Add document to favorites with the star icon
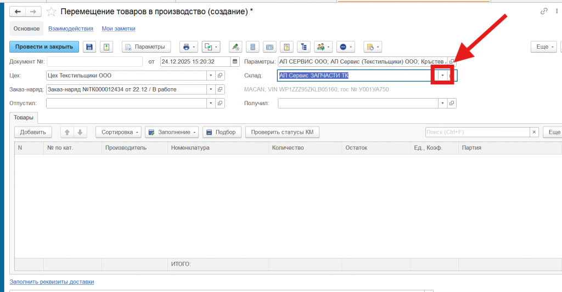 (51, 12)
